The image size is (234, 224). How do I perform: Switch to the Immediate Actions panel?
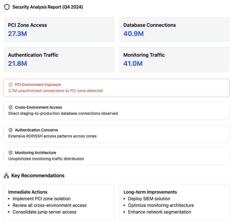tap(28, 192)
